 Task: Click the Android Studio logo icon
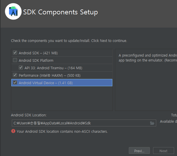click(x=13, y=11)
